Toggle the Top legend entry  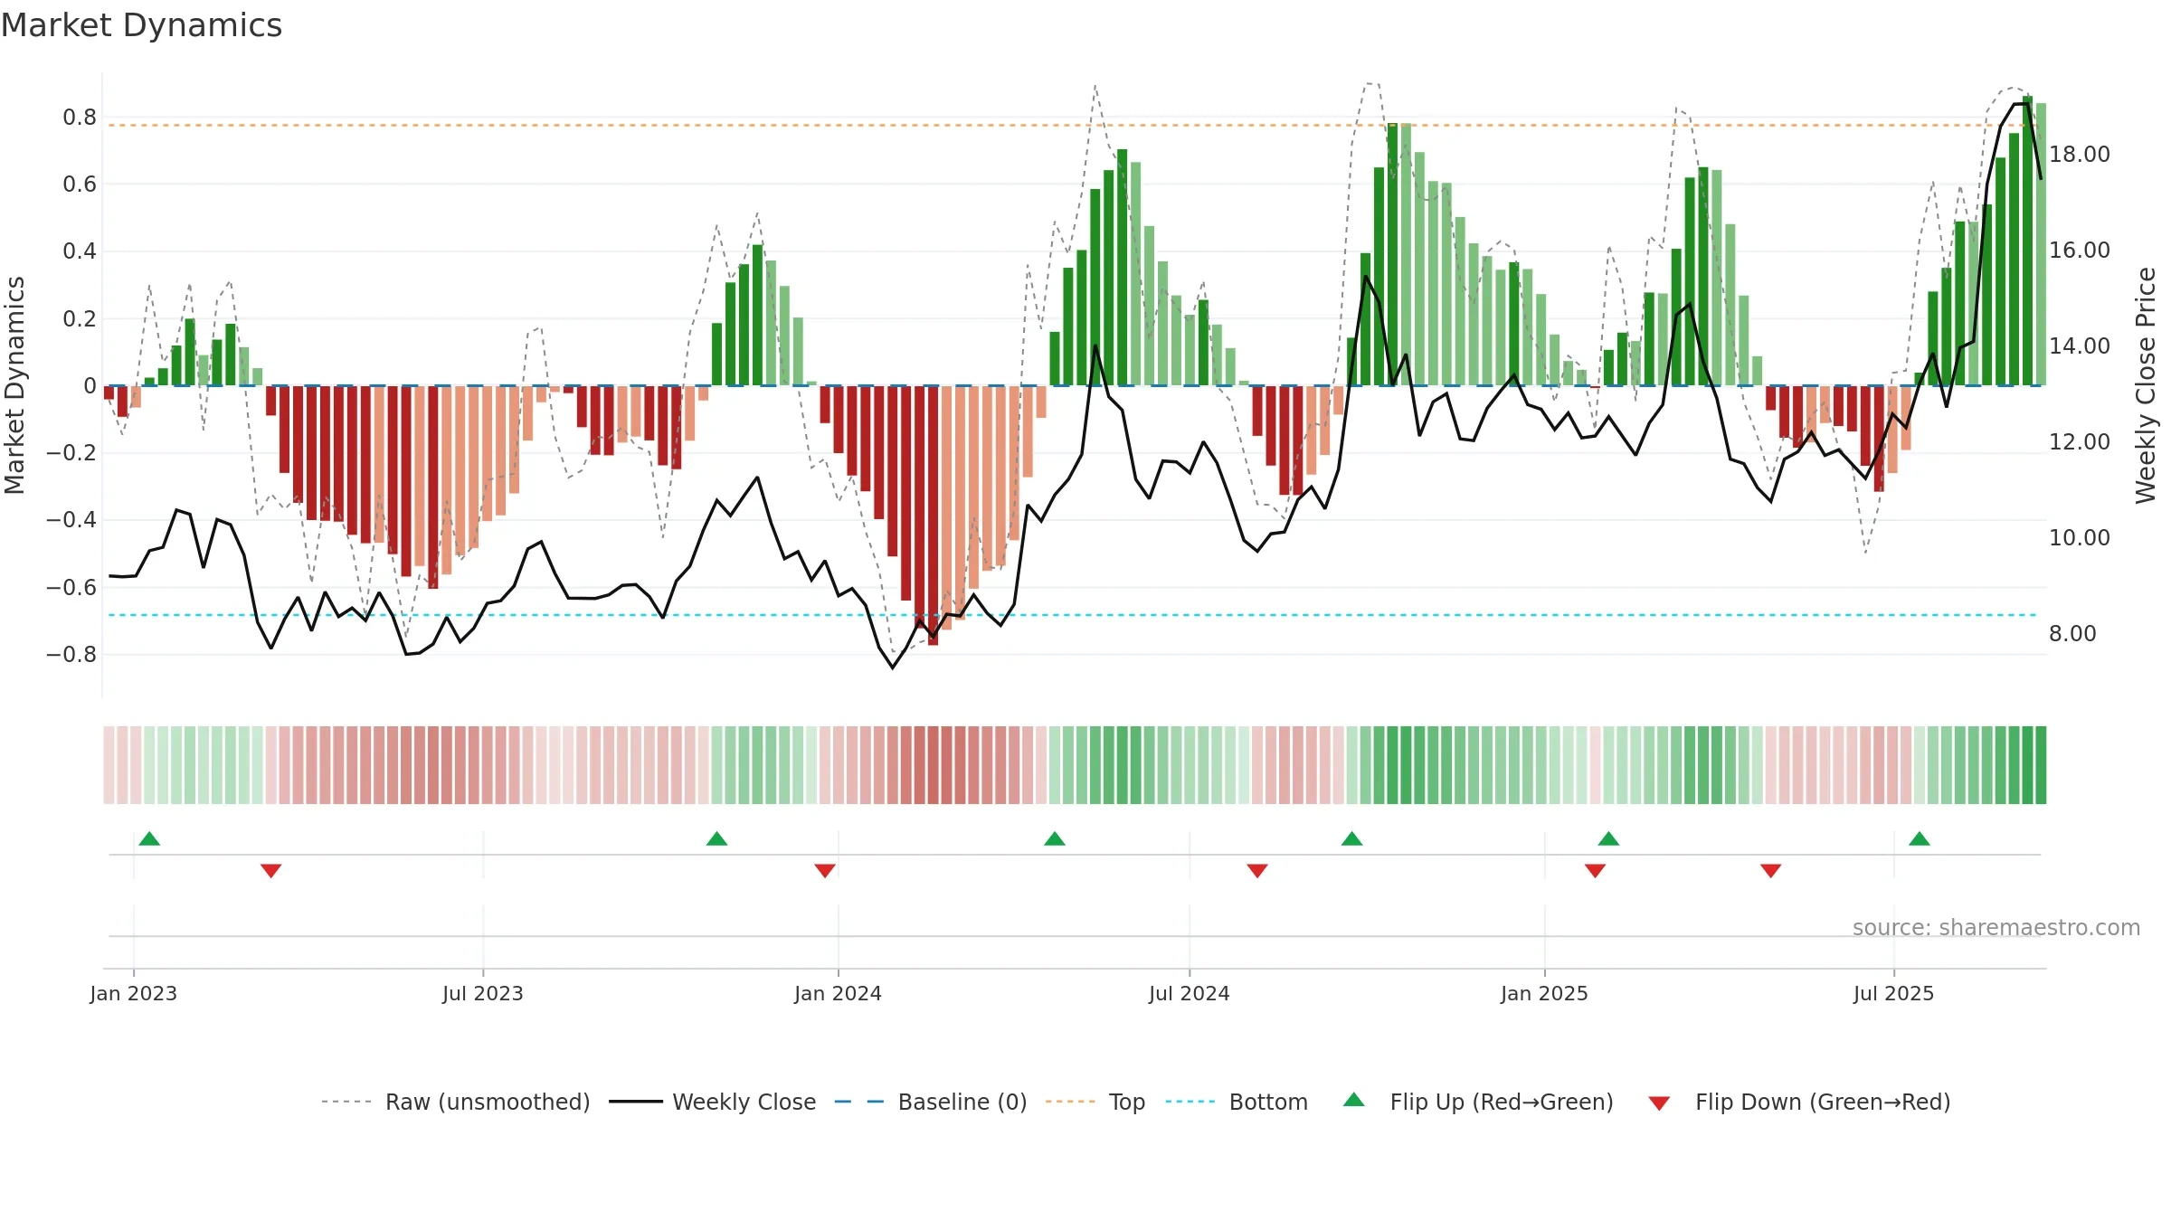click(x=1095, y=1102)
